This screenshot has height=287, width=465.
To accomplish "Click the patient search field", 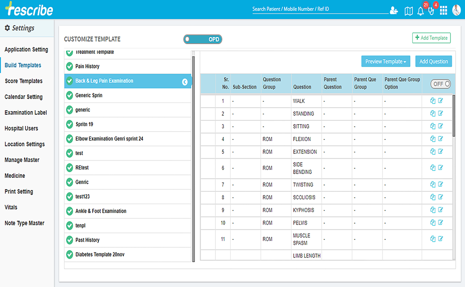I will [320, 9].
